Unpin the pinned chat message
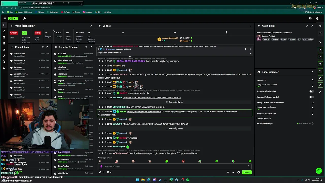325x183 pixels. 245,49
